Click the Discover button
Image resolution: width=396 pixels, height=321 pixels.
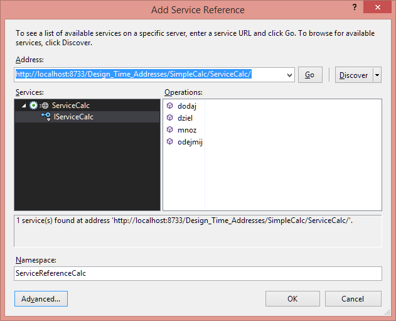354,75
